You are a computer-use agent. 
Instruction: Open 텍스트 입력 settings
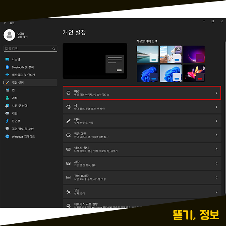(x=142, y=149)
